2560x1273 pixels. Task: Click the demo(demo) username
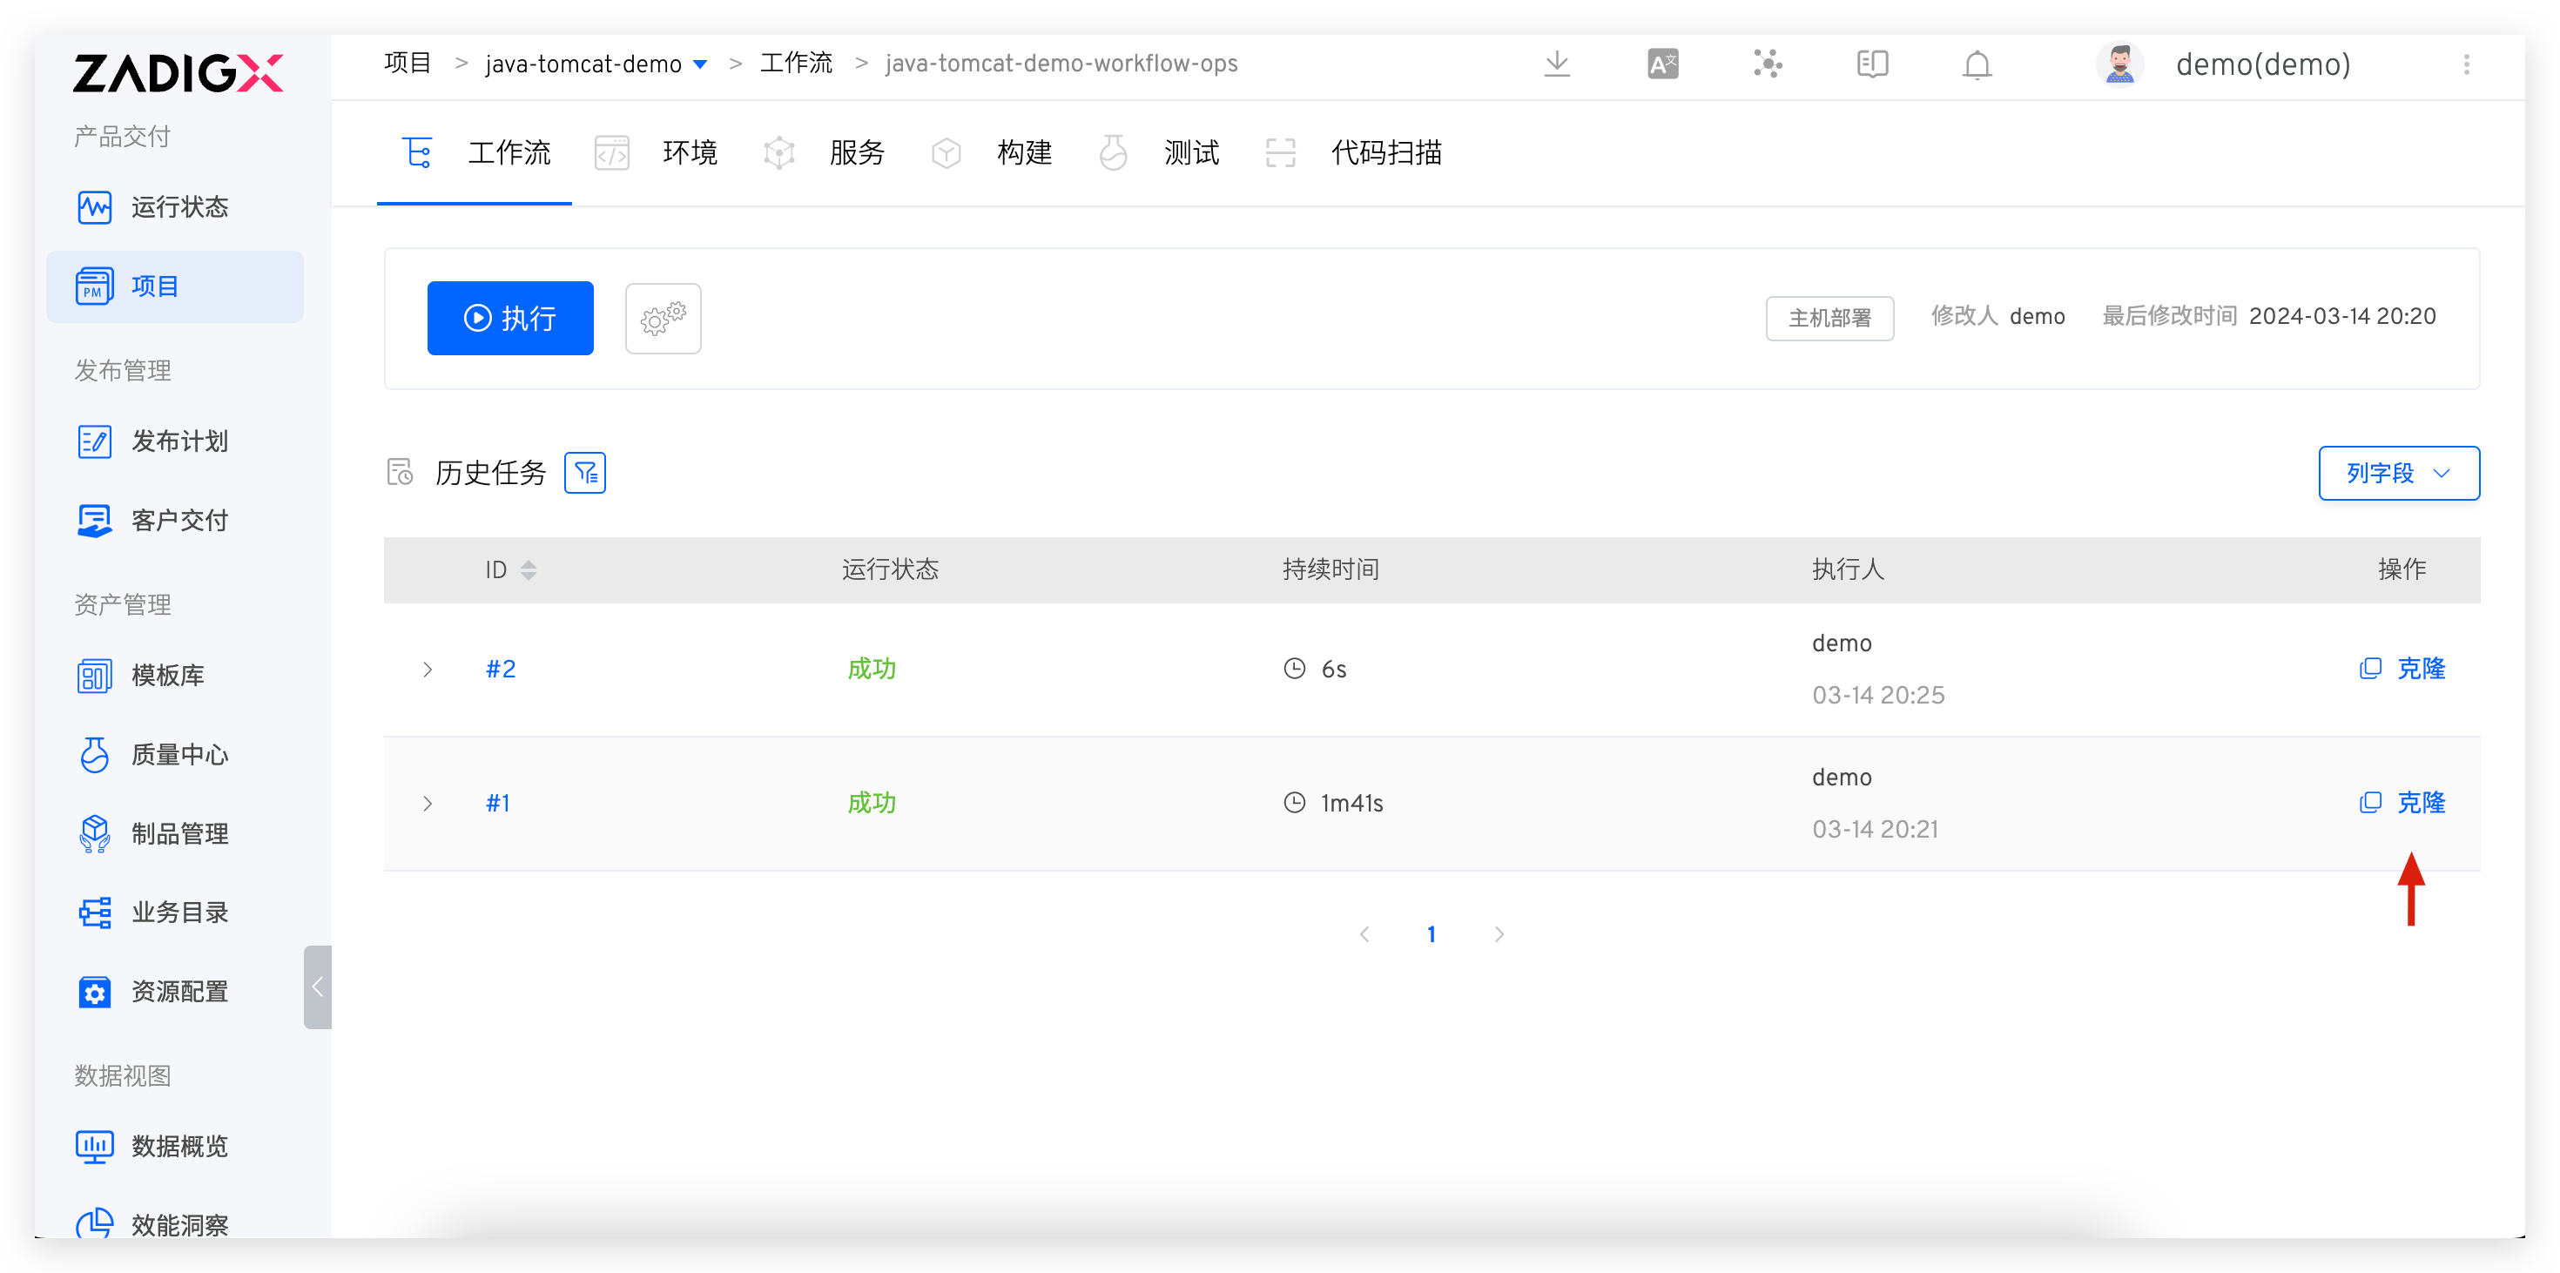click(x=2263, y=64)
